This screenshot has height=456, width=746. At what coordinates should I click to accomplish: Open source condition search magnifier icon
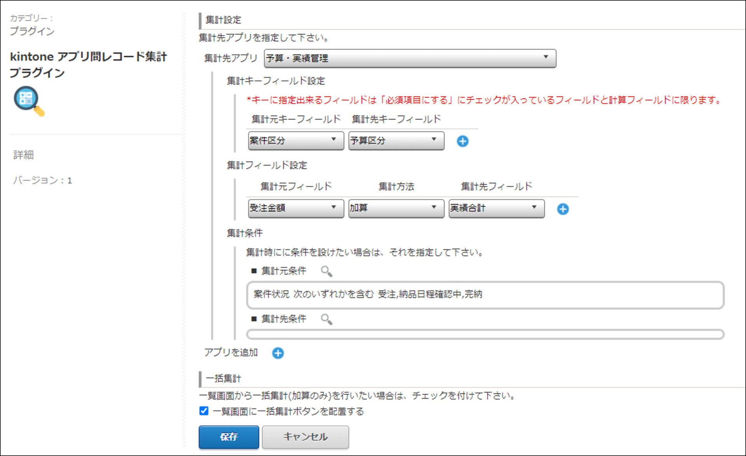(x=326, y=271)
